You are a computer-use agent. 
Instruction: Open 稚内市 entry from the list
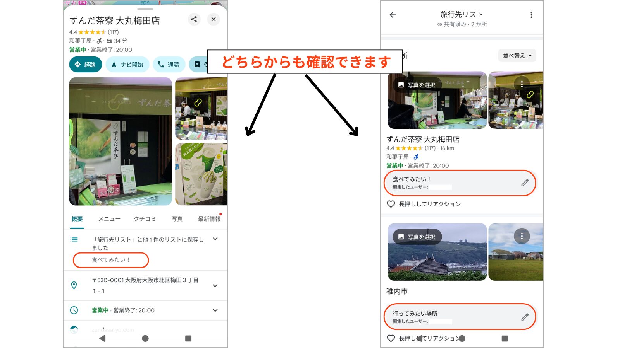tap(397, 291)
